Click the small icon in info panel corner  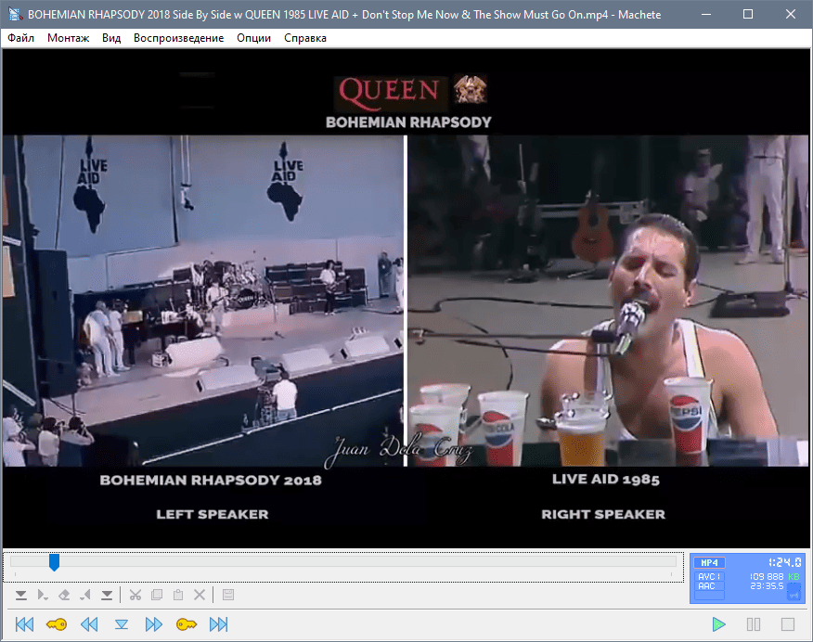coord(794,592)
